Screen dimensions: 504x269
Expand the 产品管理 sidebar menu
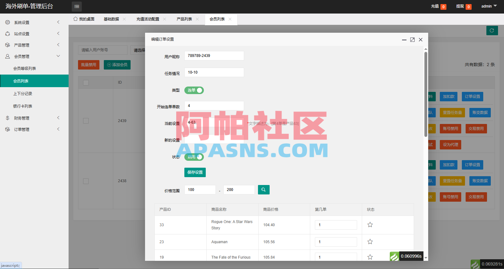click(34, 45)
